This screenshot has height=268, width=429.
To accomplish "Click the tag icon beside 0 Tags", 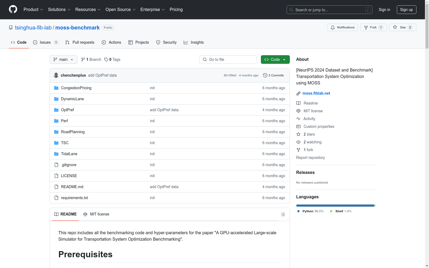I will pyautogui.click(x=106, y=59).
